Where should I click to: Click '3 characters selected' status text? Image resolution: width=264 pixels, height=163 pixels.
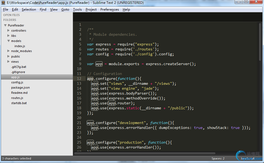pos(16,158)
